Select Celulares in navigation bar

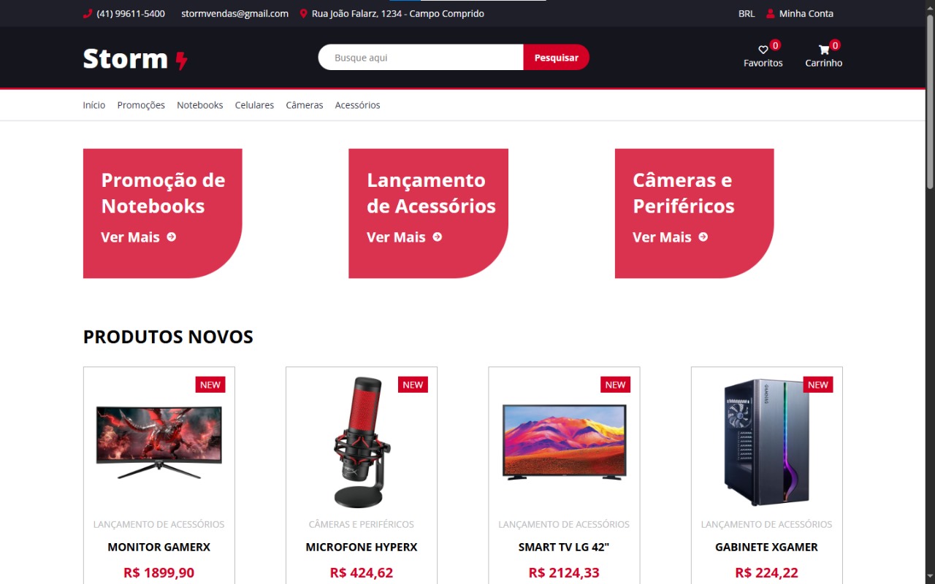click(x=254, y=105)
